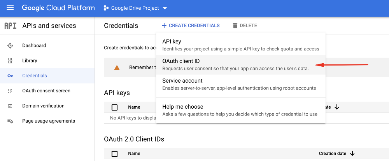
Task: Click 'Identifies your project using a simple API key' description
Action: [x=241, y=49]
